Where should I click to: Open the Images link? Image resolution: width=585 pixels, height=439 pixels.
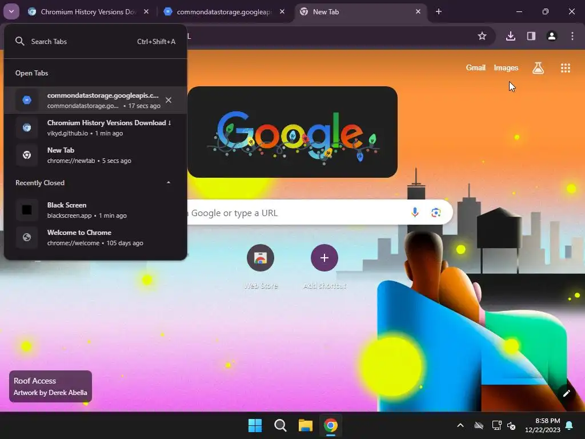pos(506,67)
